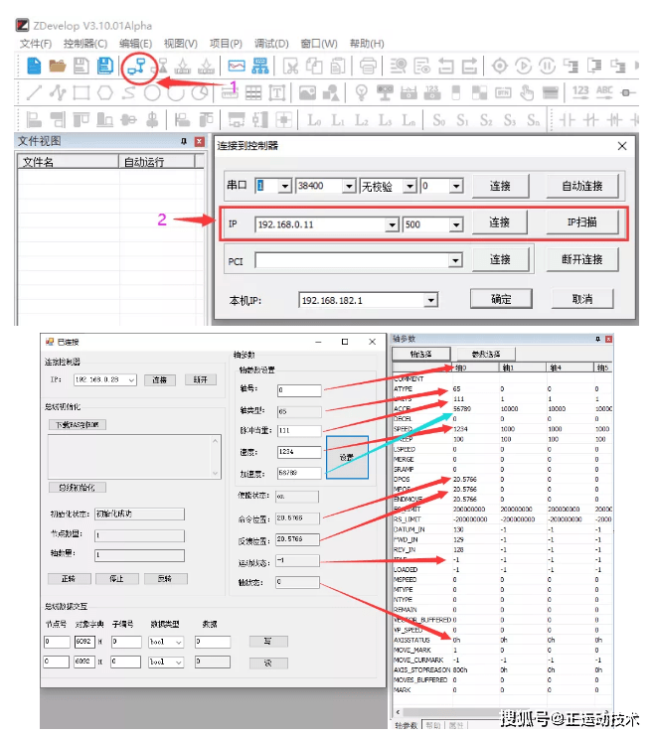Click the scissors Cut icon
Viewport: 654px width, 736px height.
291,67
